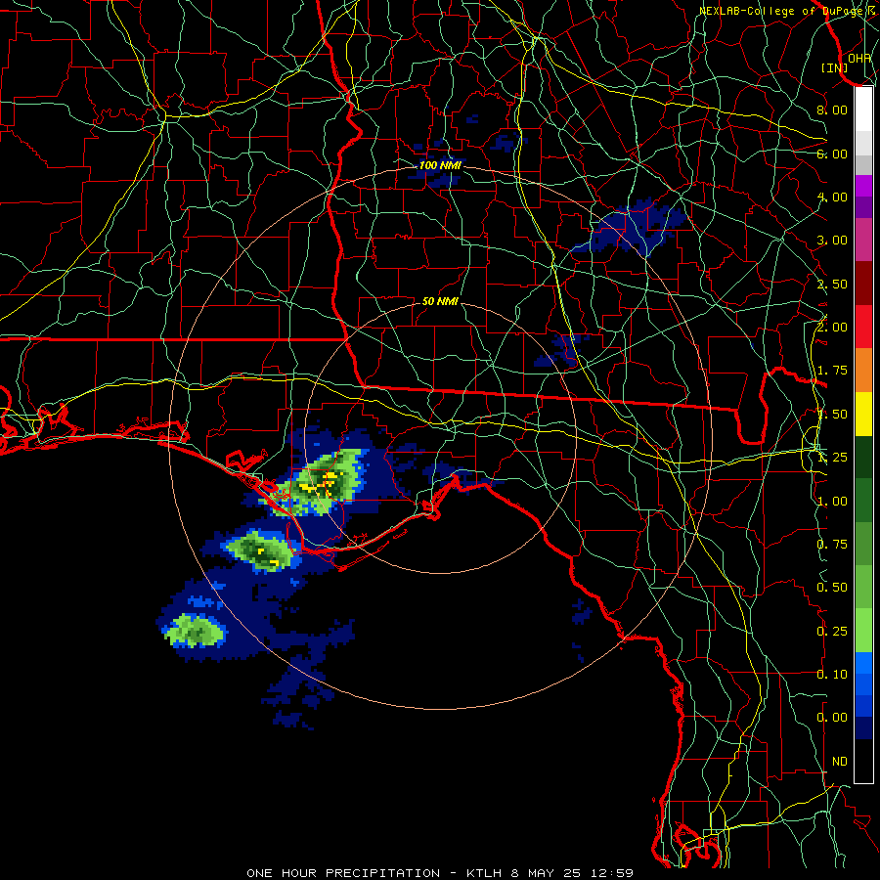Screen dimensions: 880x880
Task: Click the 2.50 legend value
Action: point(832,284)
